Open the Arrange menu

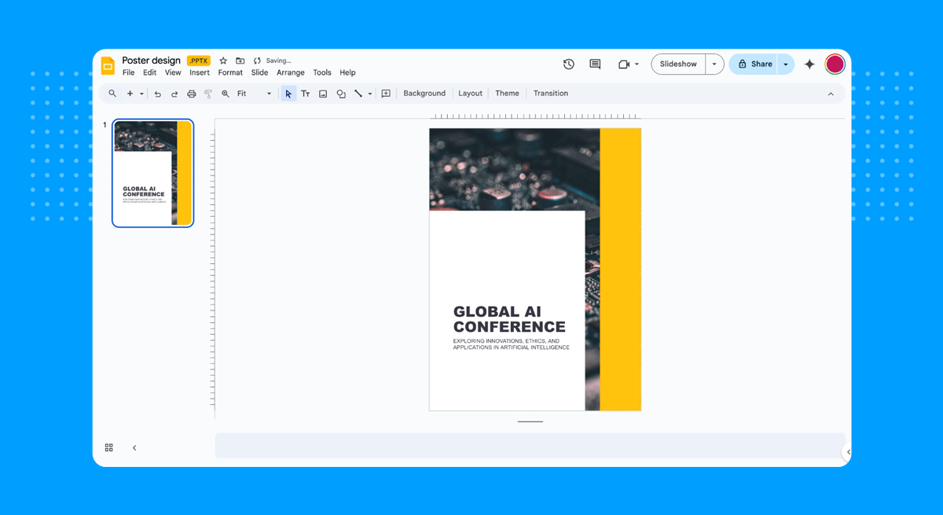coord(291,72)
